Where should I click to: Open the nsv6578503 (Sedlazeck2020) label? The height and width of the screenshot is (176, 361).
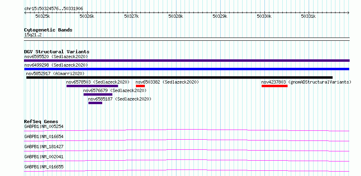coord(98,82)
